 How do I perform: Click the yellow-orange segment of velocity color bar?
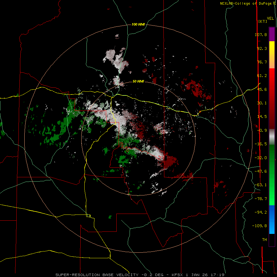[x=272, y=55]
